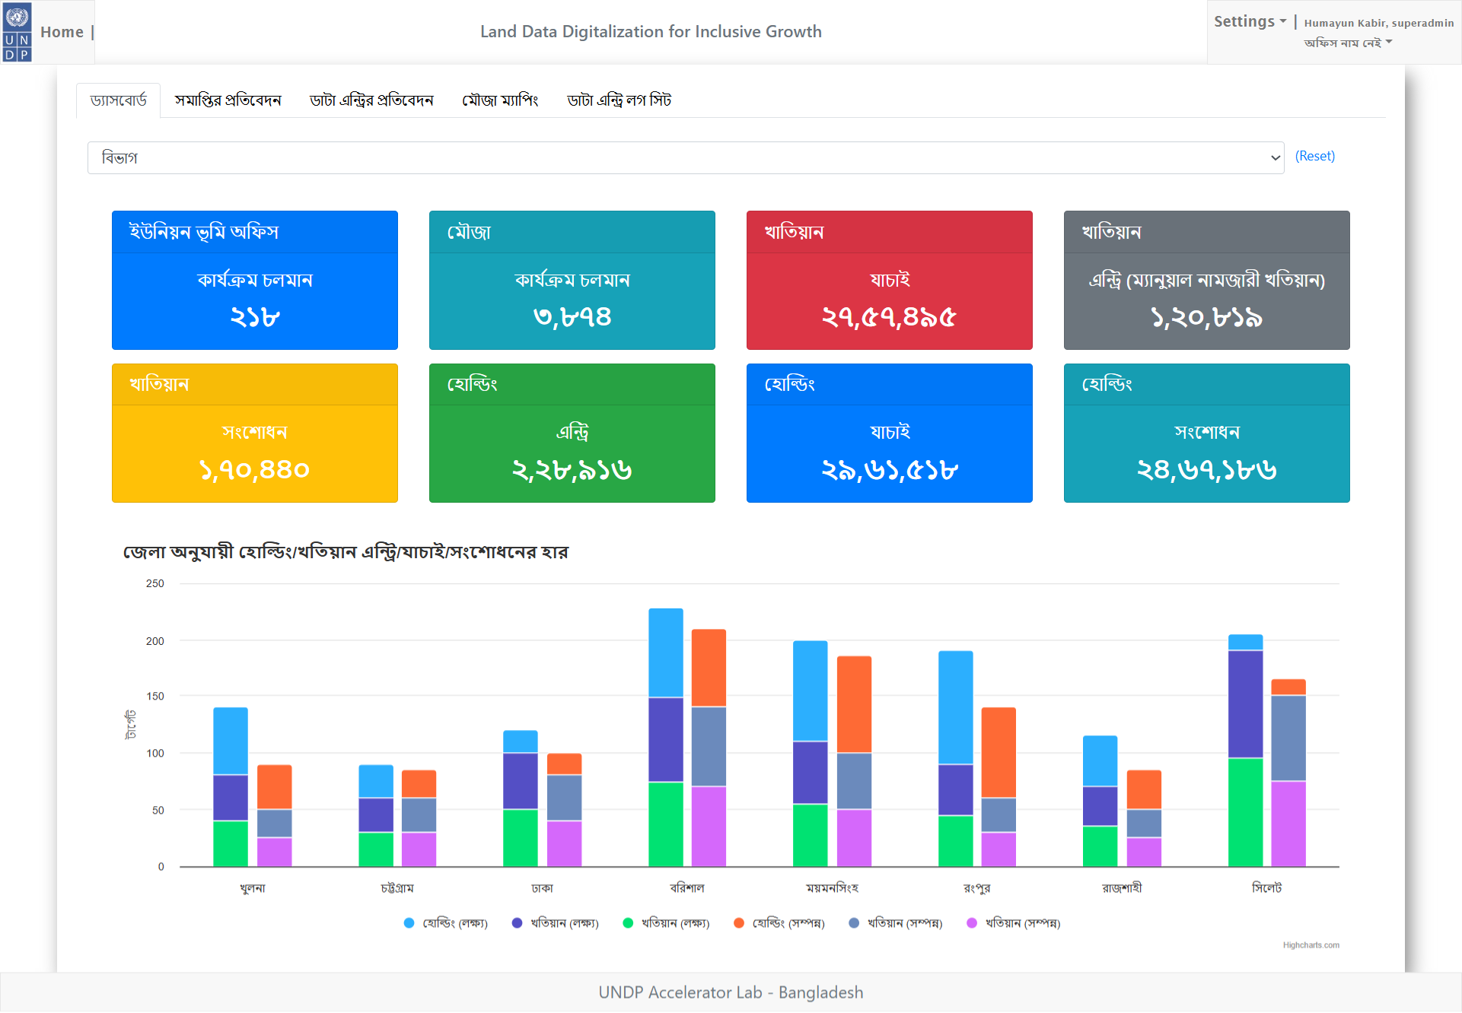Viewport: 1462px width, 1013px height.
Task: Click the Reset filter link
Action: point(1314,156)
